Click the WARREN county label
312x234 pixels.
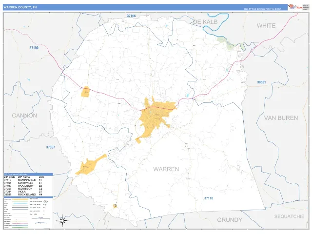tap(166, 169)
